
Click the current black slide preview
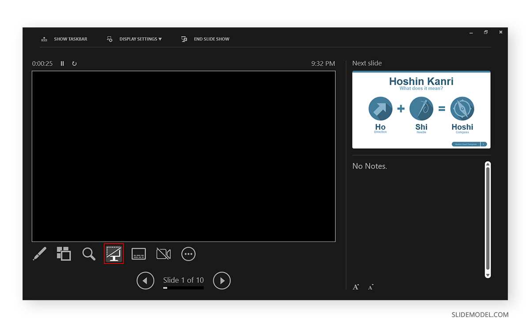point(184,156)
